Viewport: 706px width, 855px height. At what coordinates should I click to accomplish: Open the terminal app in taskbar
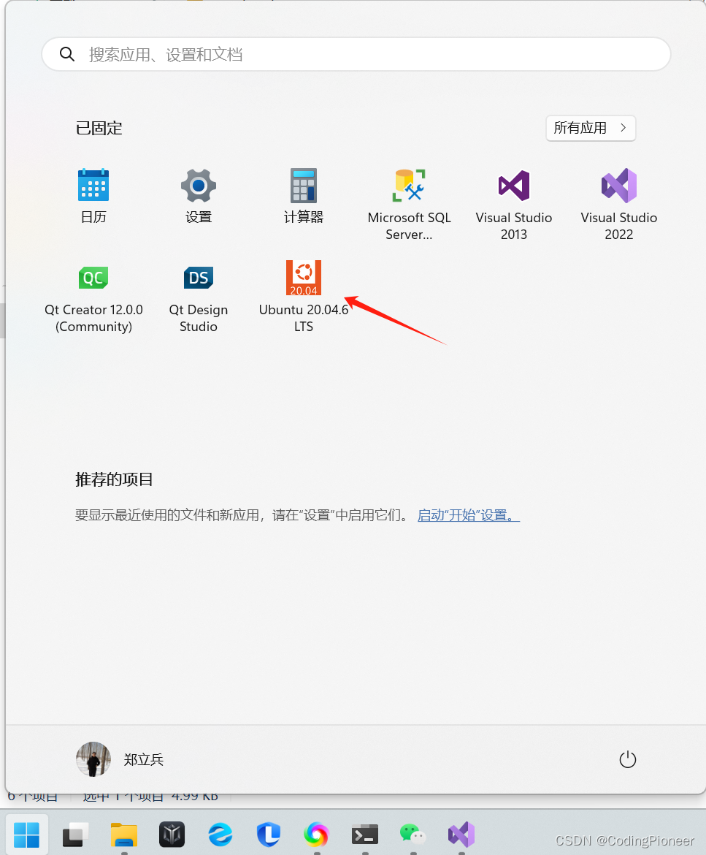[365, 835]
